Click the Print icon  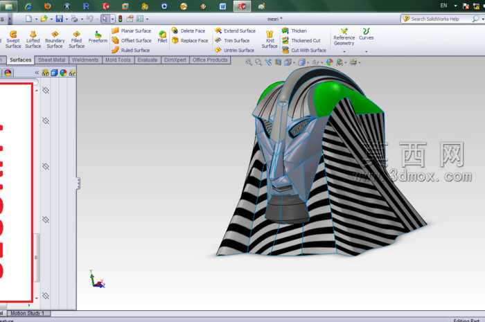coord(74,19)
